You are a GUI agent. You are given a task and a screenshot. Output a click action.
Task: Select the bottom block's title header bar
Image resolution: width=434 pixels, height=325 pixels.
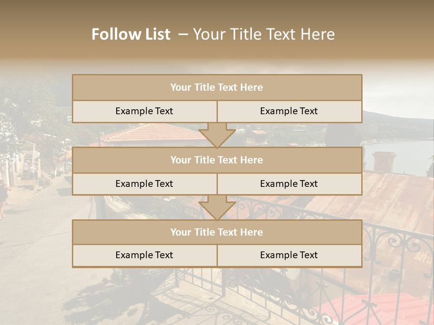click(x=217, y=232)
